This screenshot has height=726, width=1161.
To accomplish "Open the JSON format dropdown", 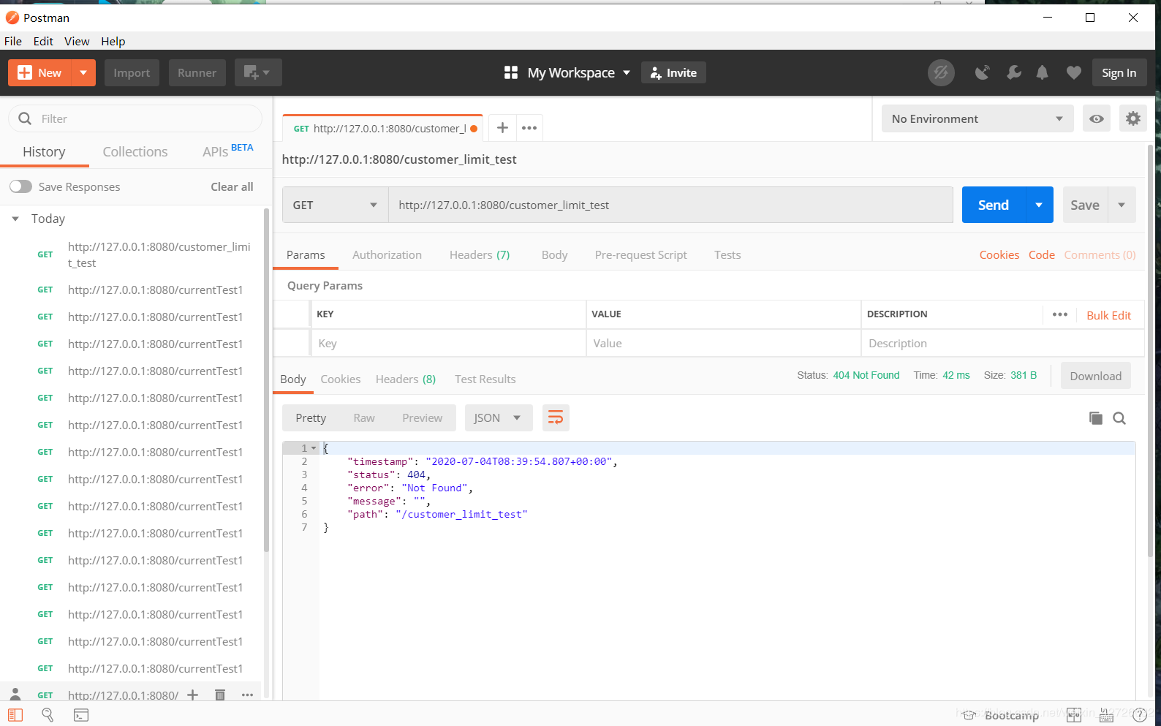I will pos(498,417).
